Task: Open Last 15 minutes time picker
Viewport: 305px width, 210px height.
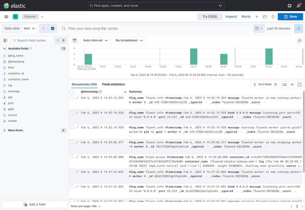Action: tap(278, 28)
